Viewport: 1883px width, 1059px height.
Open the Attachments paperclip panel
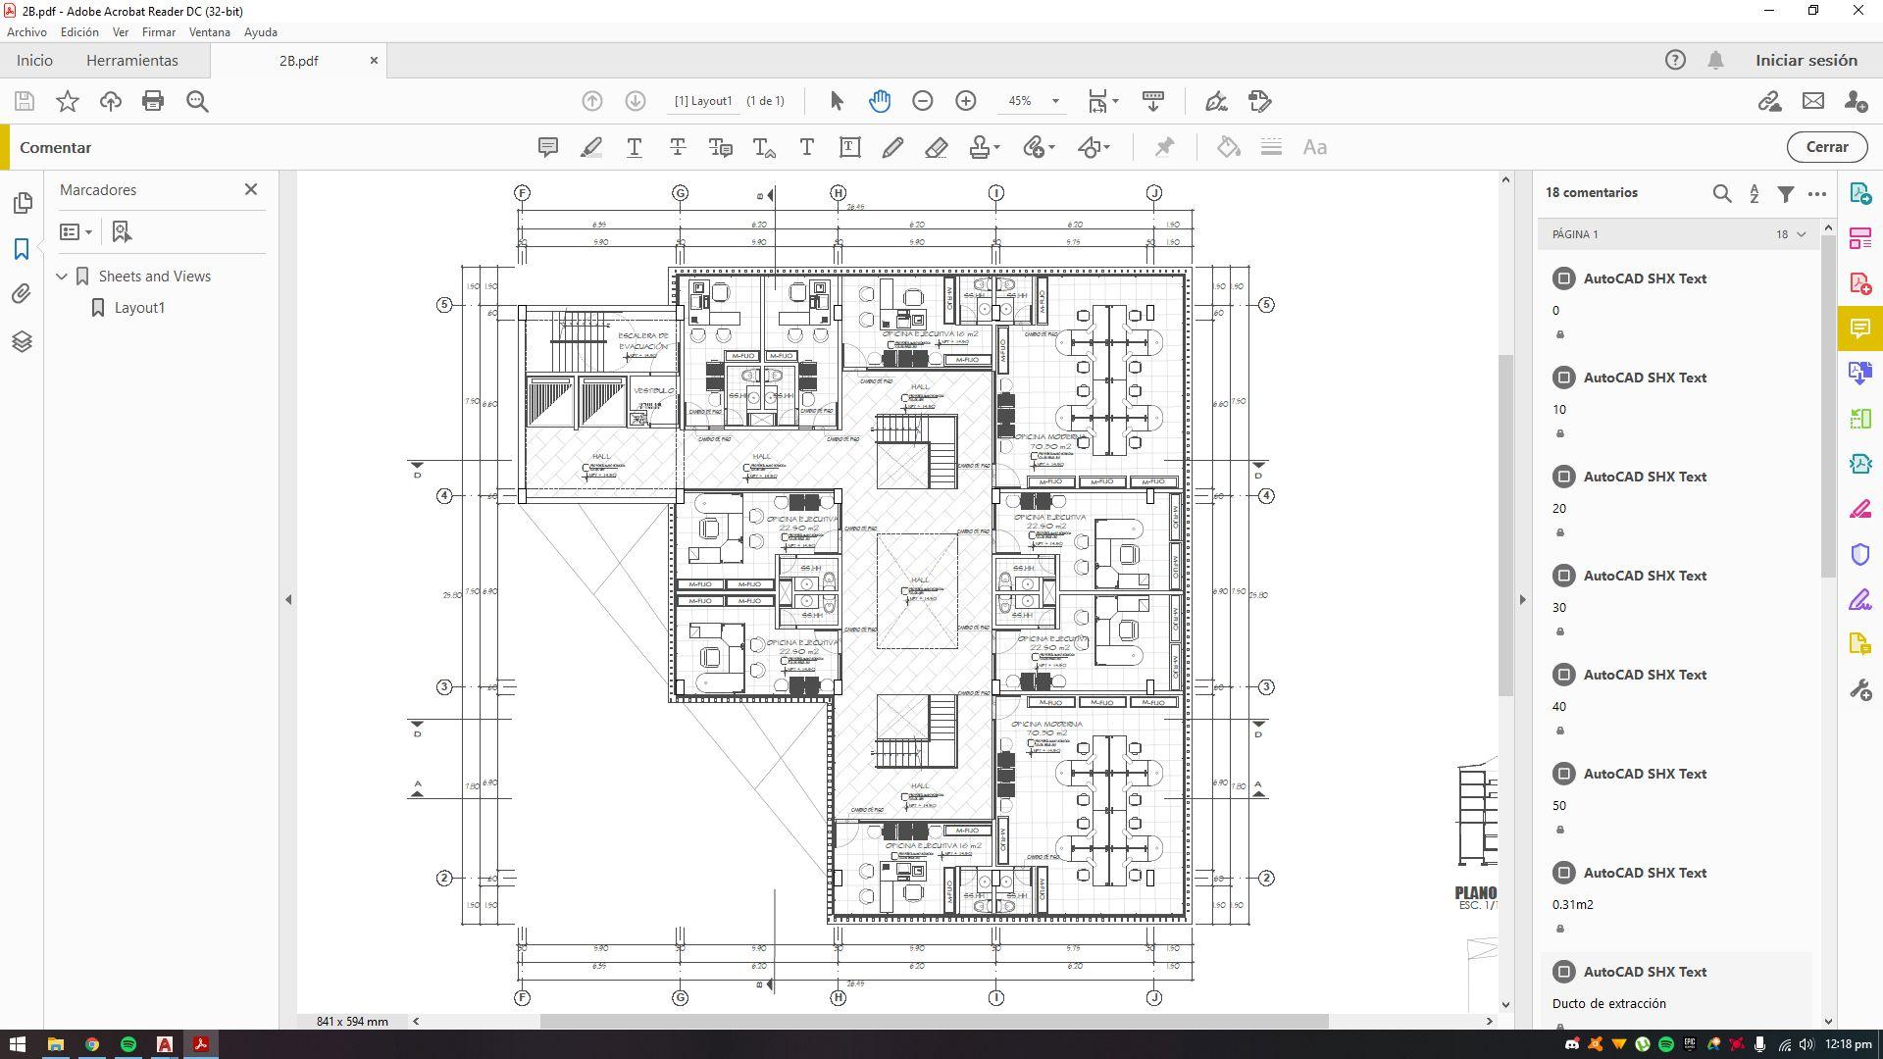pyautogui.click(x=22, y=294)
